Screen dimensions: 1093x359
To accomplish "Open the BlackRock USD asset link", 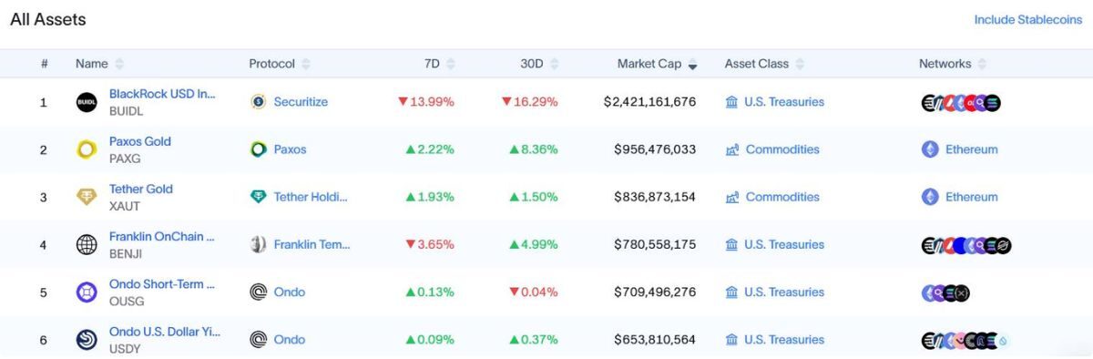I will (162, 94).
